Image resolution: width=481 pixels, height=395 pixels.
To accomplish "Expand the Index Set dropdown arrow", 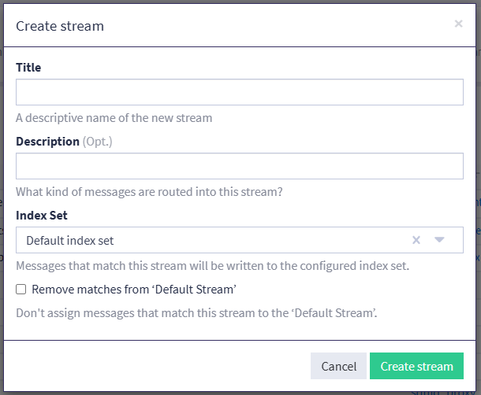I will 440,240.
